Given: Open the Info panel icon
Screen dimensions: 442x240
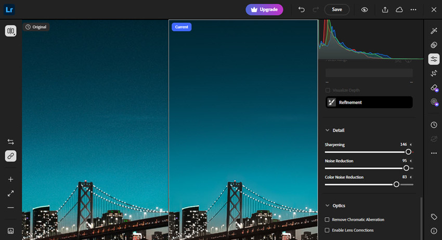Looking at the screenshot, I should click(x=434, y=231).
